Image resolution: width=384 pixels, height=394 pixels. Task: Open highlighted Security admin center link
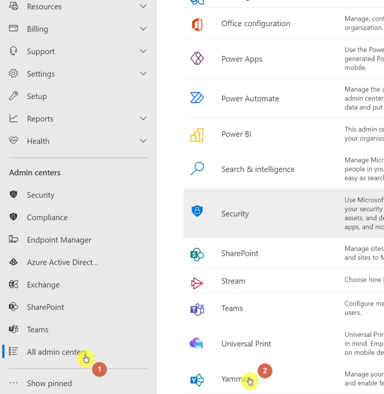pos(235,214)
